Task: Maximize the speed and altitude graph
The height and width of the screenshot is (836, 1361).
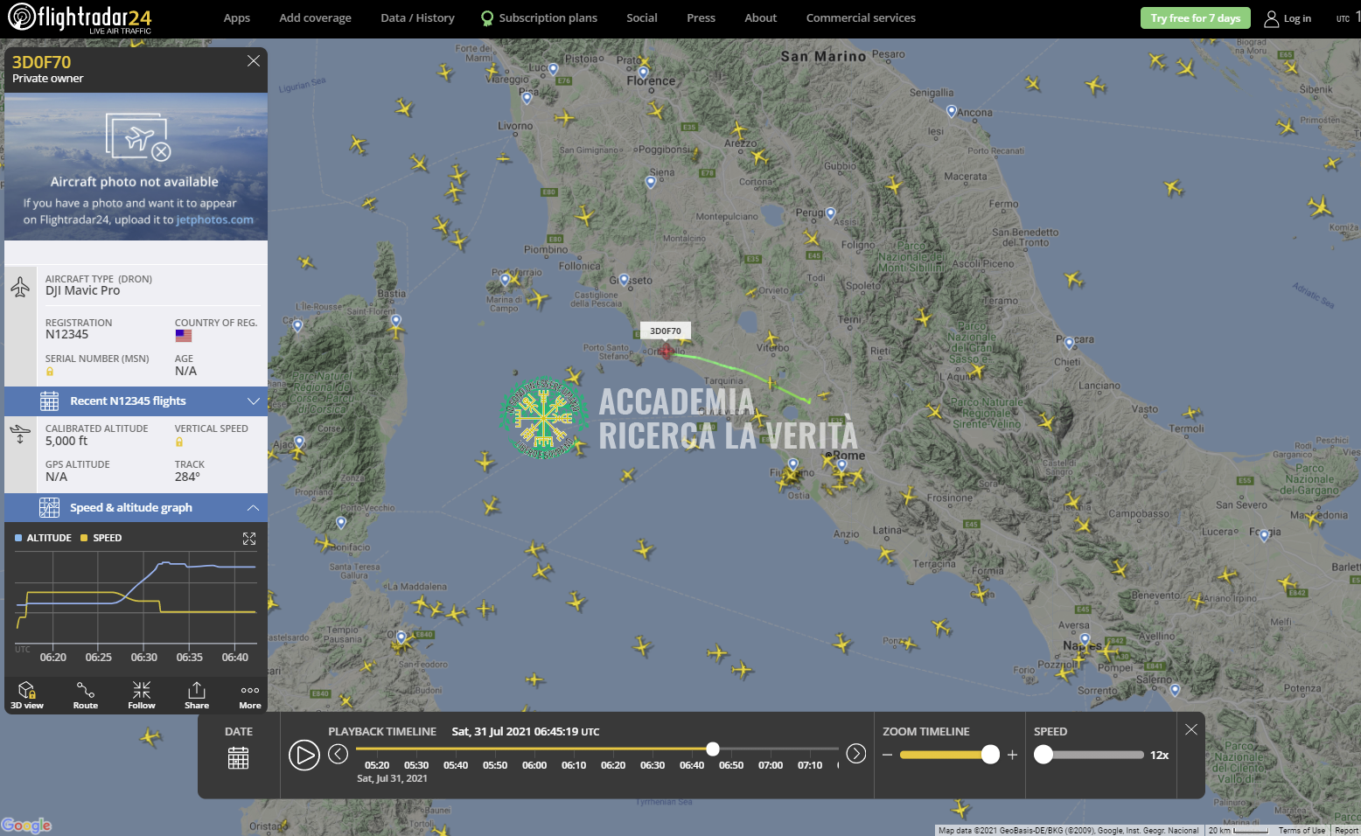Action: click(249, 539)
